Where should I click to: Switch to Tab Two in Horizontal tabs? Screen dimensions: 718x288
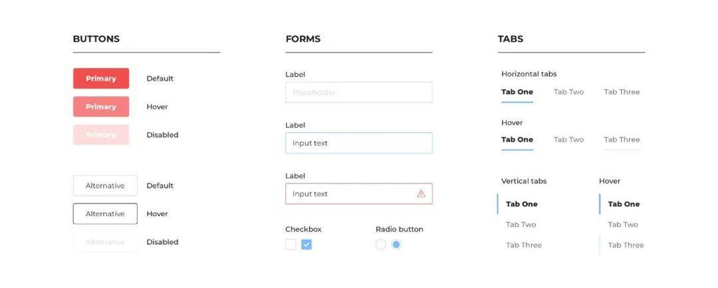568,92
